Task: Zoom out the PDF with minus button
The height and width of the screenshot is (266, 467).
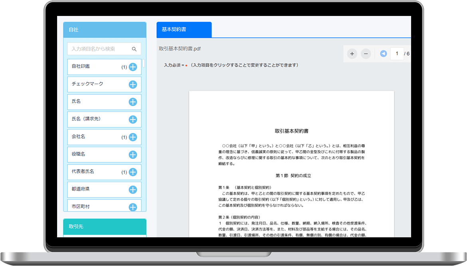Action: point(366,54)
